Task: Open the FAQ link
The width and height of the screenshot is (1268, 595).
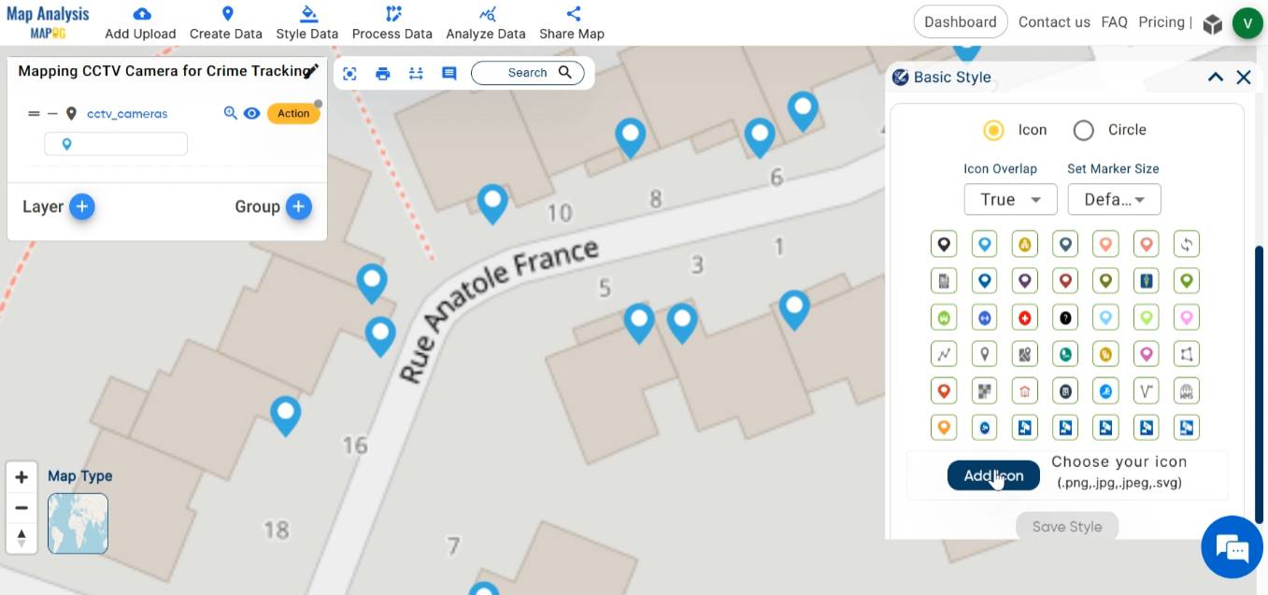Action: pyautogui.click(x=1114, y=21)
